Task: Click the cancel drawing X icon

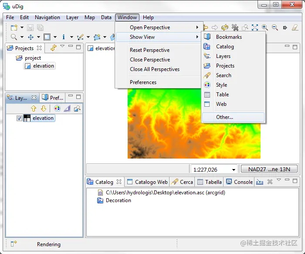Action: pyautogui.click(x=235, y=27)
